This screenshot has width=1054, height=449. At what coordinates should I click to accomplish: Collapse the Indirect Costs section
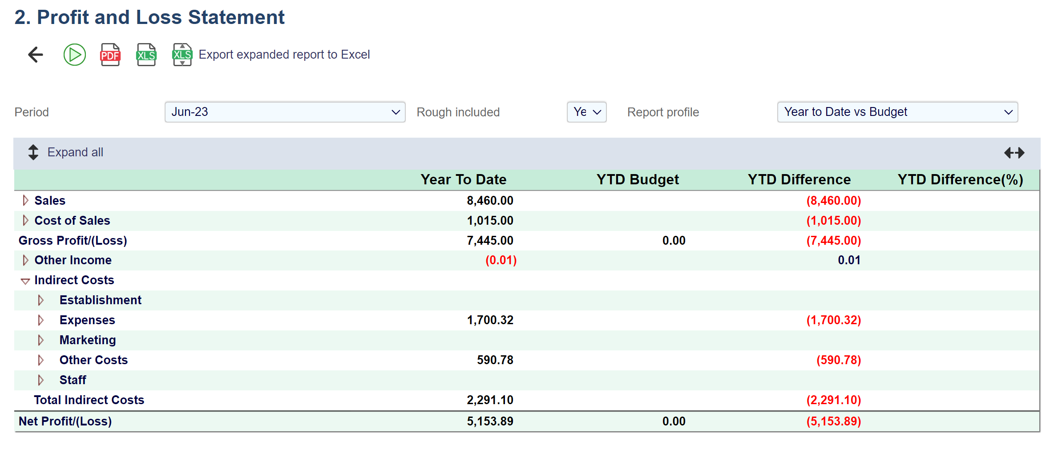25,281
